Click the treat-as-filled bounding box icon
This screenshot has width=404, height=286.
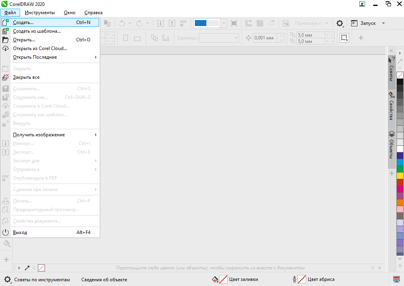[x=344, y=38]
